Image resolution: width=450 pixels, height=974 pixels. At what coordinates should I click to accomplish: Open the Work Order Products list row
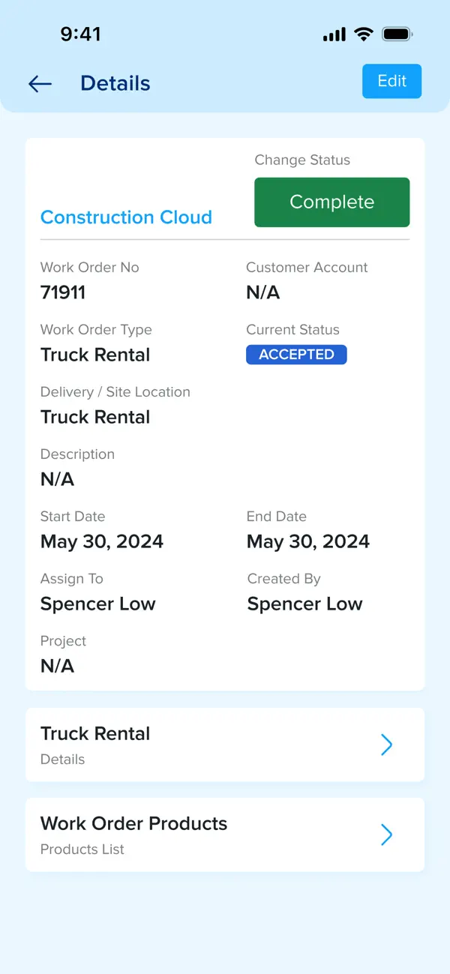(x=225, y=835)
